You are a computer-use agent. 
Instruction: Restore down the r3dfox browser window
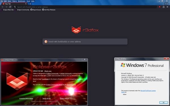(x=162, y=1)
